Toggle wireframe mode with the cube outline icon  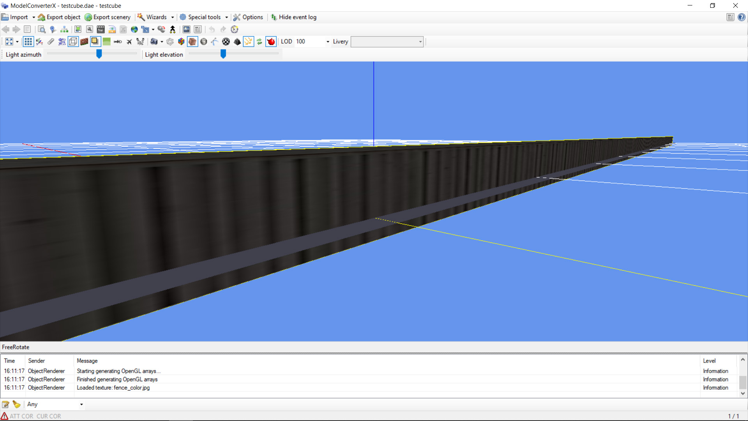(x=73, y=41)
